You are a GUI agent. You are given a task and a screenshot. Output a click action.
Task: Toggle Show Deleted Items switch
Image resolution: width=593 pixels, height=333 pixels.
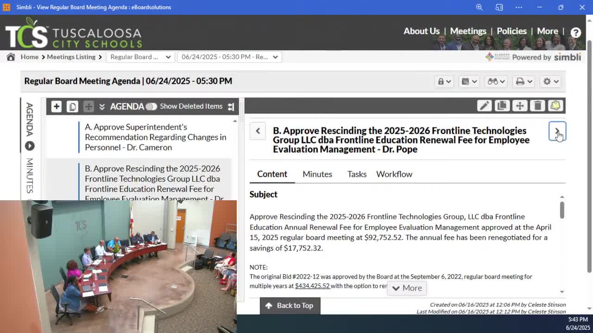point(151,106)
